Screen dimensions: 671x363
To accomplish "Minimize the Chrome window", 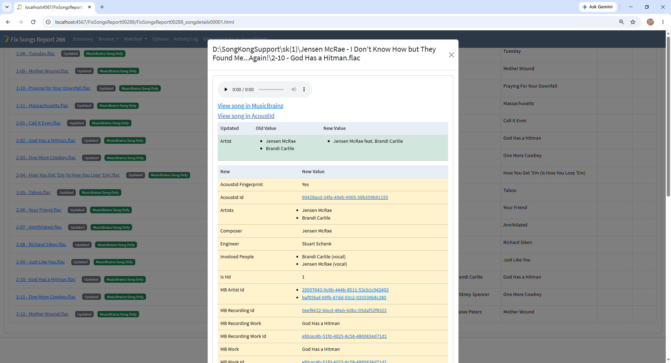I will [631, 7].
